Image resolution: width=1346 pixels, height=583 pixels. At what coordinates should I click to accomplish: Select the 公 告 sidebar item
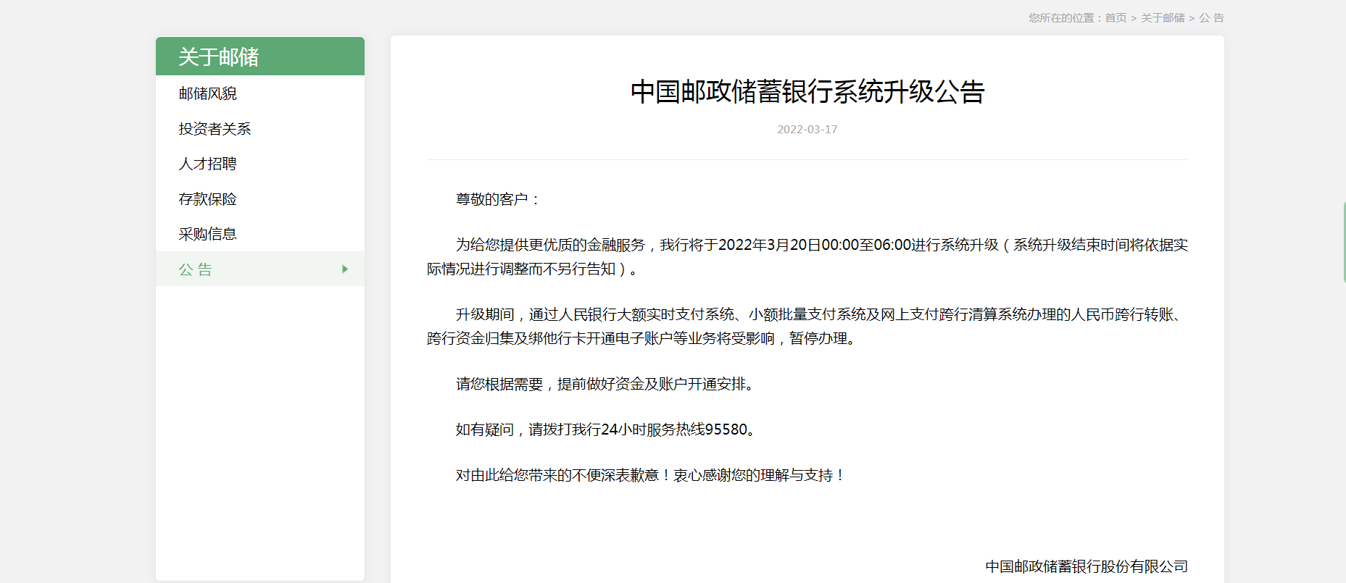click(260, 269)
